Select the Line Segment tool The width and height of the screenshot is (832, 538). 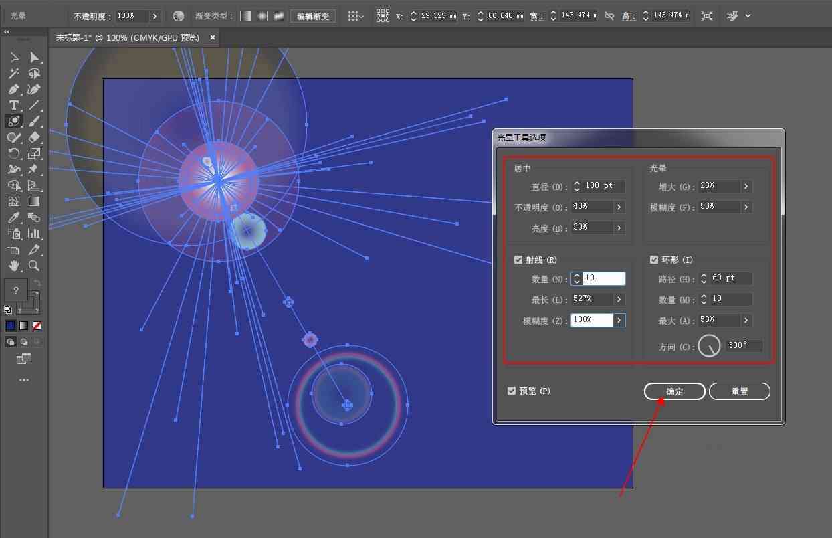pyautogui.click(x=34, y=106)
